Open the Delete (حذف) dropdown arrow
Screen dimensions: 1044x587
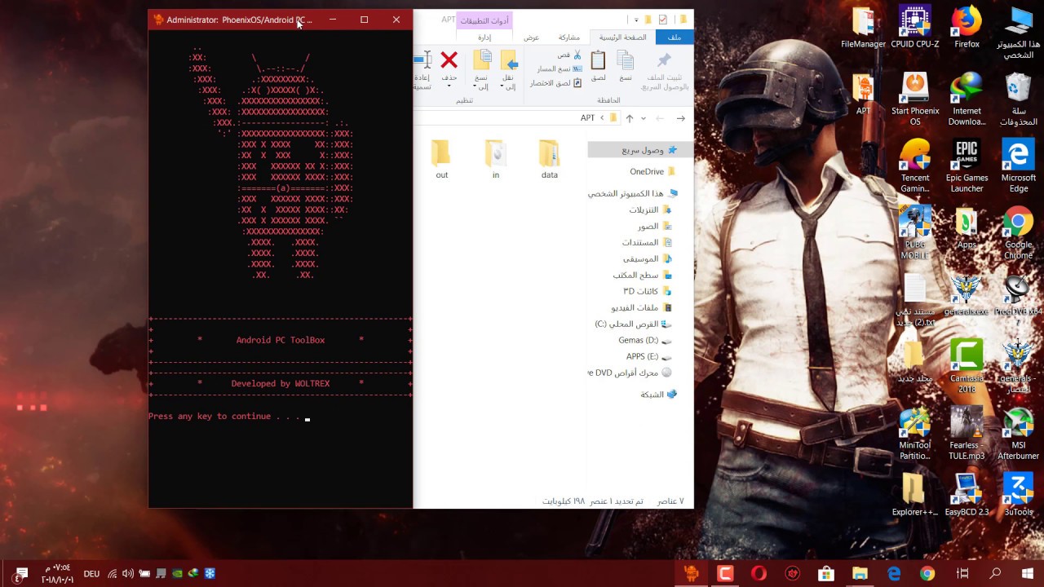(449, 86)
